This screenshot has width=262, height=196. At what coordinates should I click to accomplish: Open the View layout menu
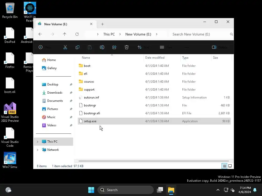(x=166, y=47)
